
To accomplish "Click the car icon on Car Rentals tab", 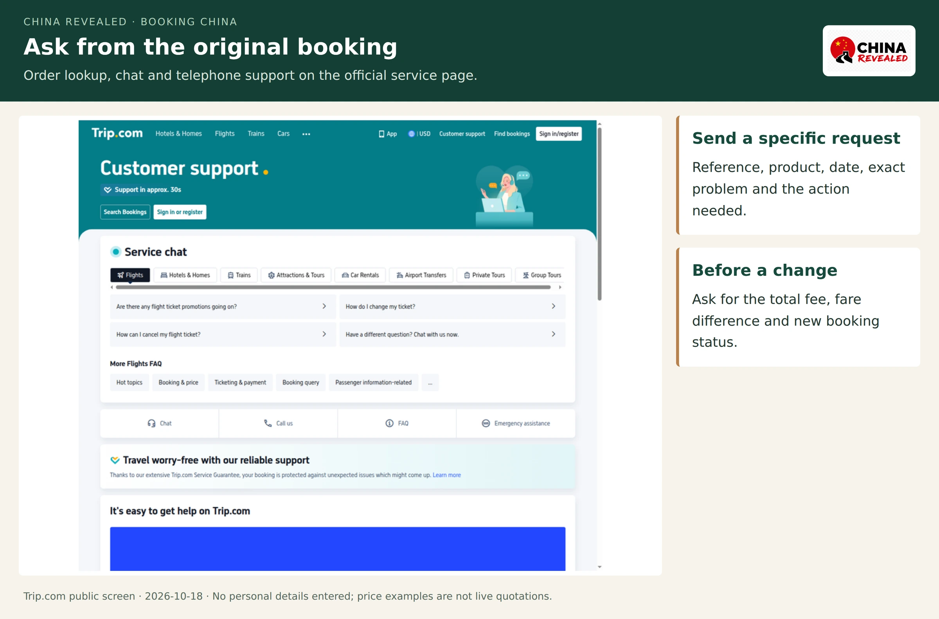I will click(x=345, y=275).
